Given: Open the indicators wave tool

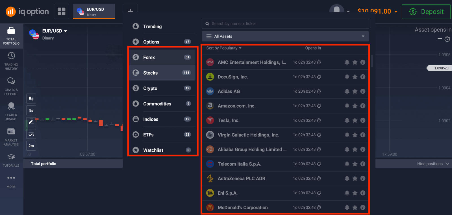Looking at the screenshot, I should [31, 134].
